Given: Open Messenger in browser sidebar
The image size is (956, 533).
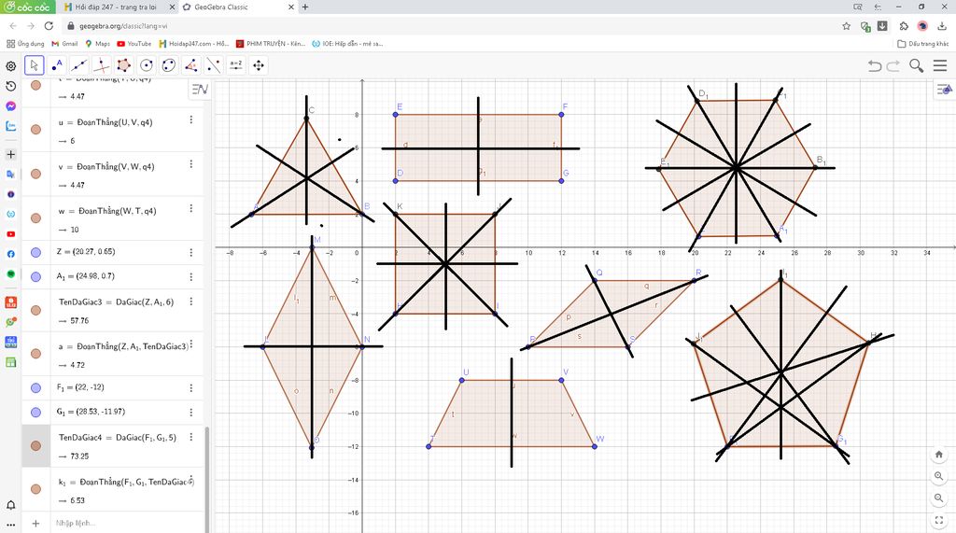Looking at the screenshot, I should 11,106.
